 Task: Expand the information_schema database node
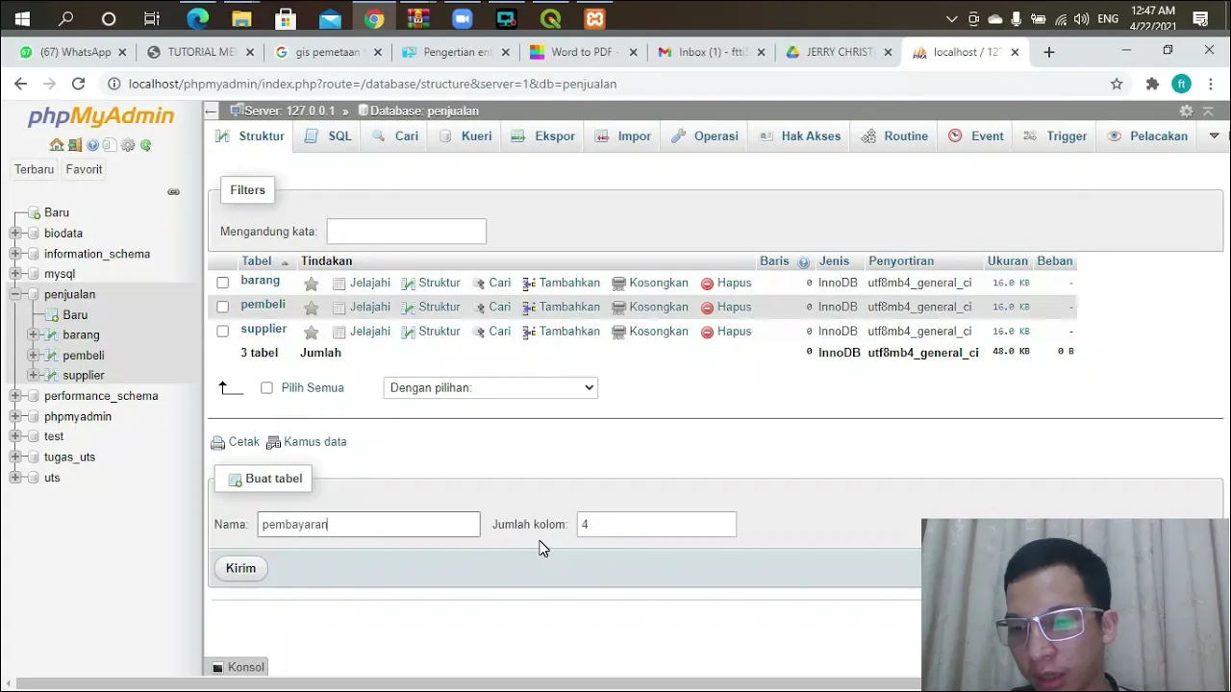(14, 254)
